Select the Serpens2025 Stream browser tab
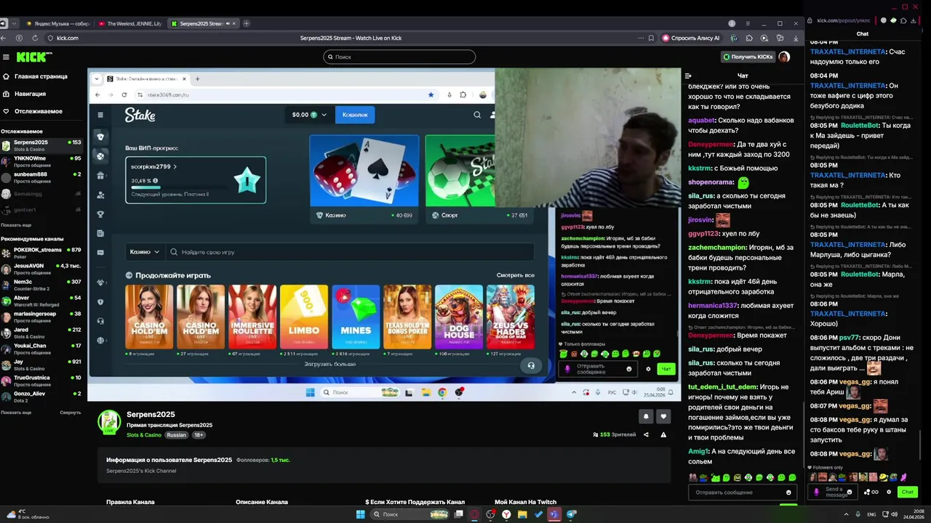The image size is (931, 523). [x=204, y=23]
